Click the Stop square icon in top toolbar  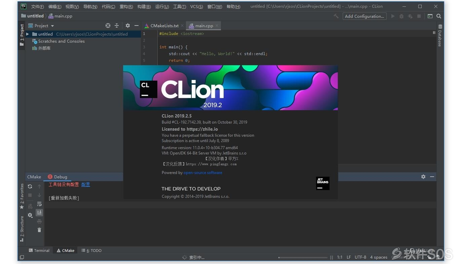click(419, 16)
